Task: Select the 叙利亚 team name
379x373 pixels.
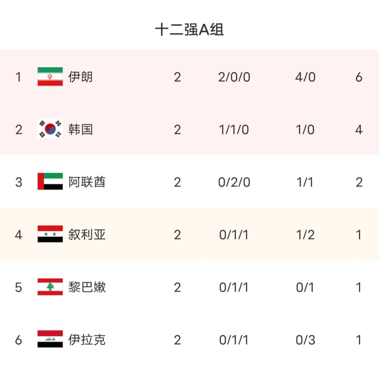Action: [87, 234]
